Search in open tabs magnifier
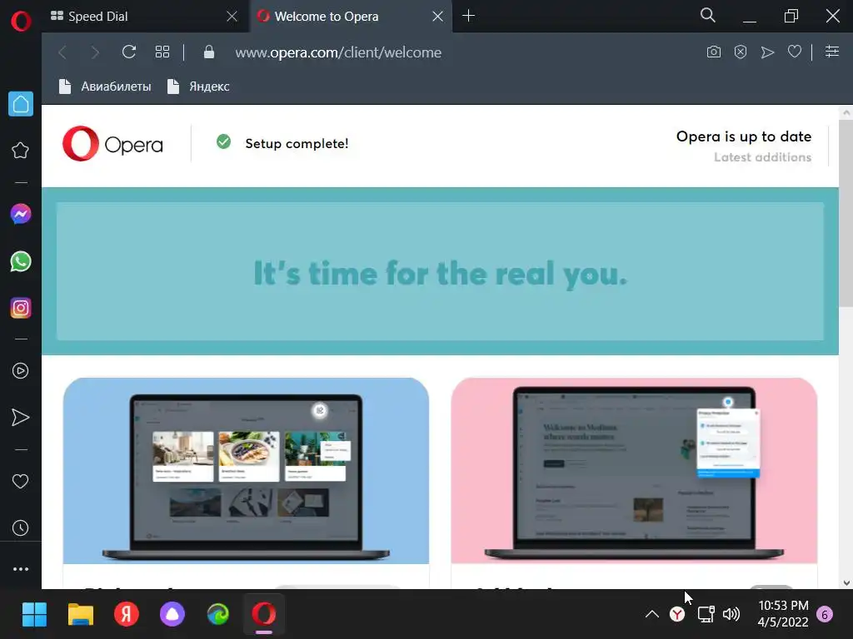 point(708,15)
